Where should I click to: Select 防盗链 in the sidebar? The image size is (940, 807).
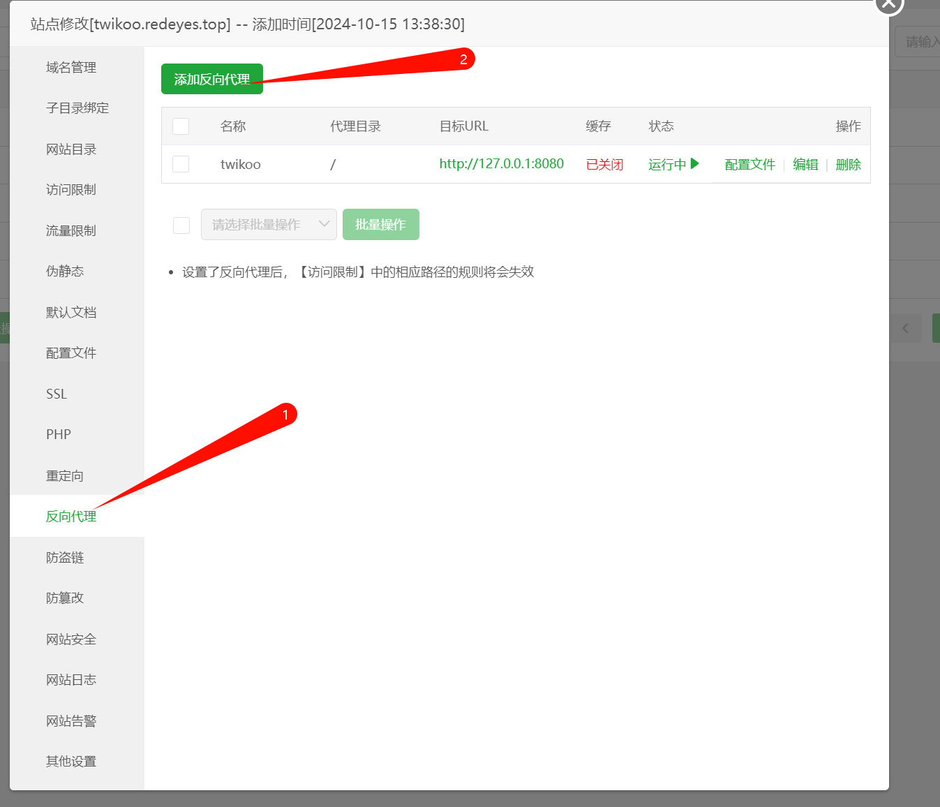[65, 558]
